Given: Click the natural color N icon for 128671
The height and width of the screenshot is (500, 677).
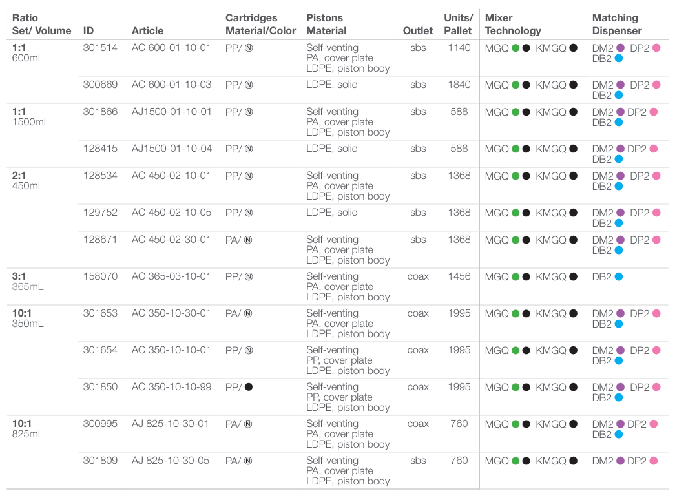Looking at the screenshot, I should coord(249,240).
